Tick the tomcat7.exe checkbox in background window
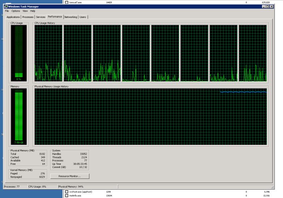Image resolution: width=283 pixels, height=198 pixels. point(67,2)
